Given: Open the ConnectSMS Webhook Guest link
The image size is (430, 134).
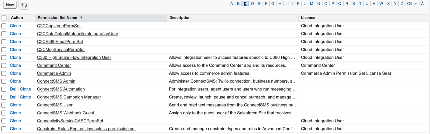Looking at the screenshot, I should [x=66, y=113].
